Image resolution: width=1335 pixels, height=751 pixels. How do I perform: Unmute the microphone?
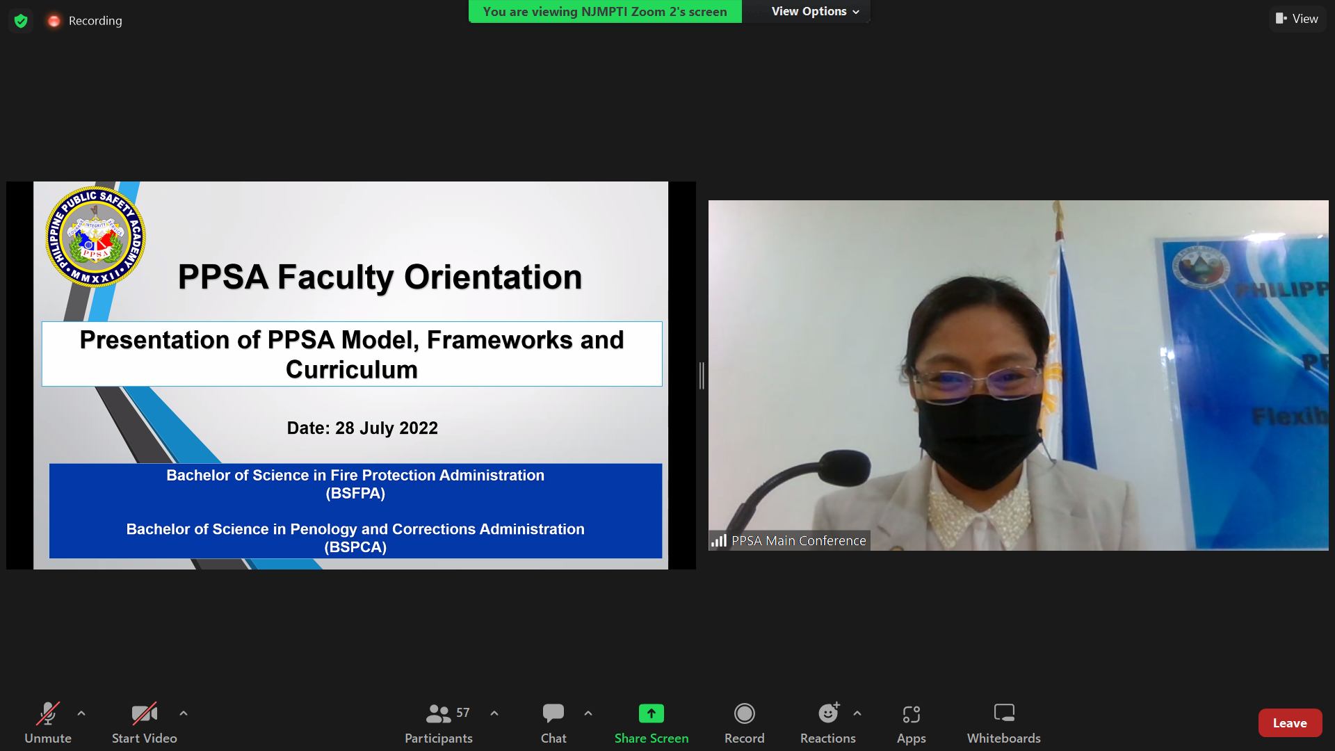coord(48,723)
